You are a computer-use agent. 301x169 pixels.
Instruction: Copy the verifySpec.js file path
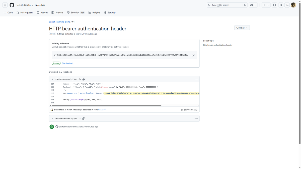(x=84, y=79)
